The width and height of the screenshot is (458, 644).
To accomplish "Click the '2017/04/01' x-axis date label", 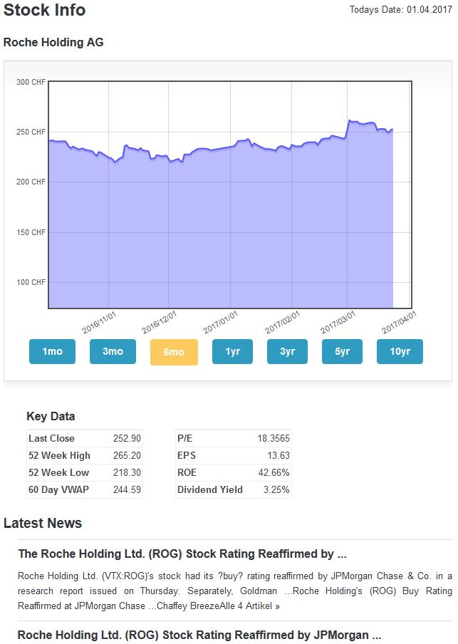I will pos(400,323).
